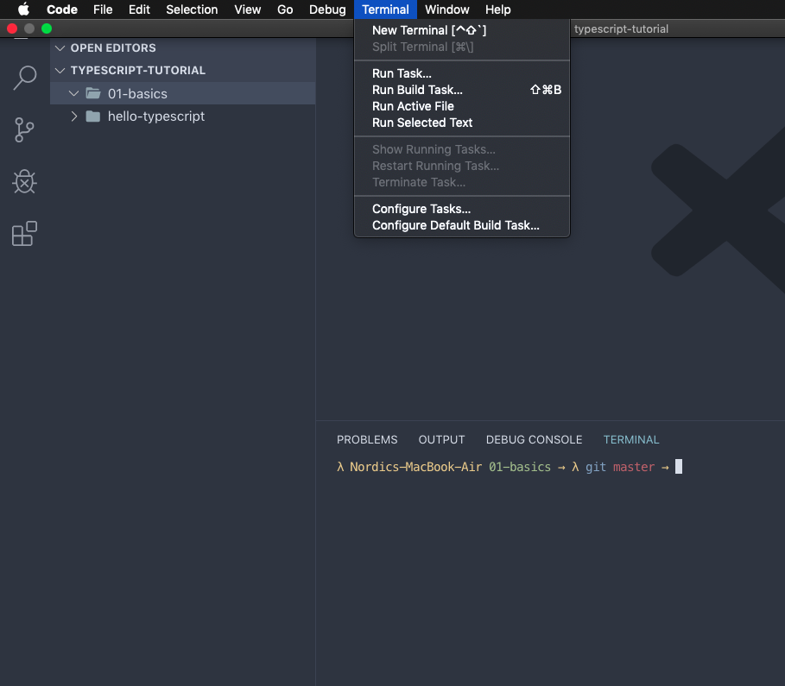
Task: Click 'master' branch text in terminal
Action: 634,467
